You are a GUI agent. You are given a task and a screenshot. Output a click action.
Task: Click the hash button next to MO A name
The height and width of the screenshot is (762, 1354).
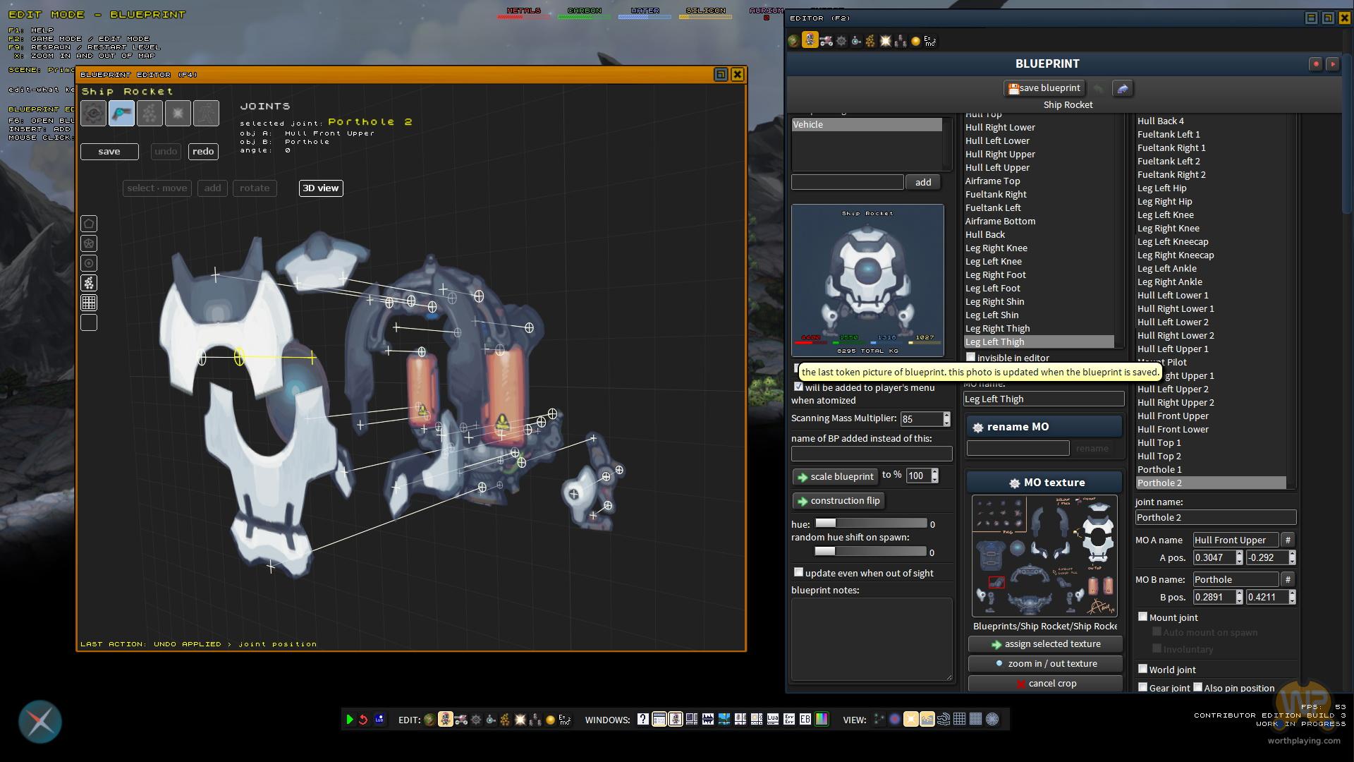[x=1288, y=540]
